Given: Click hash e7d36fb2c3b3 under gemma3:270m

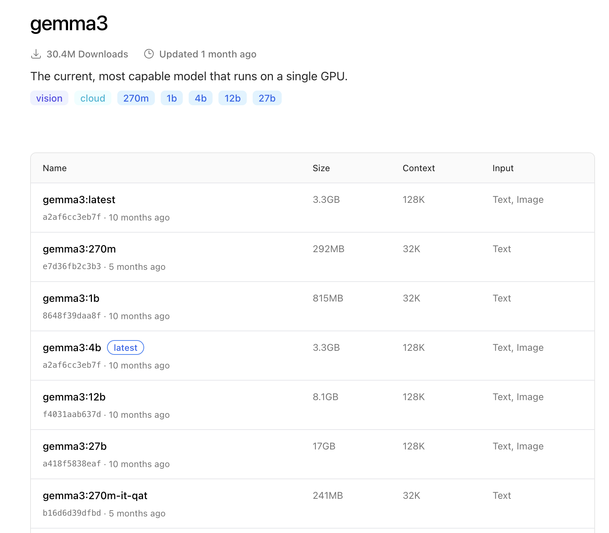Looking at the screenshot, I should (72, 266).
